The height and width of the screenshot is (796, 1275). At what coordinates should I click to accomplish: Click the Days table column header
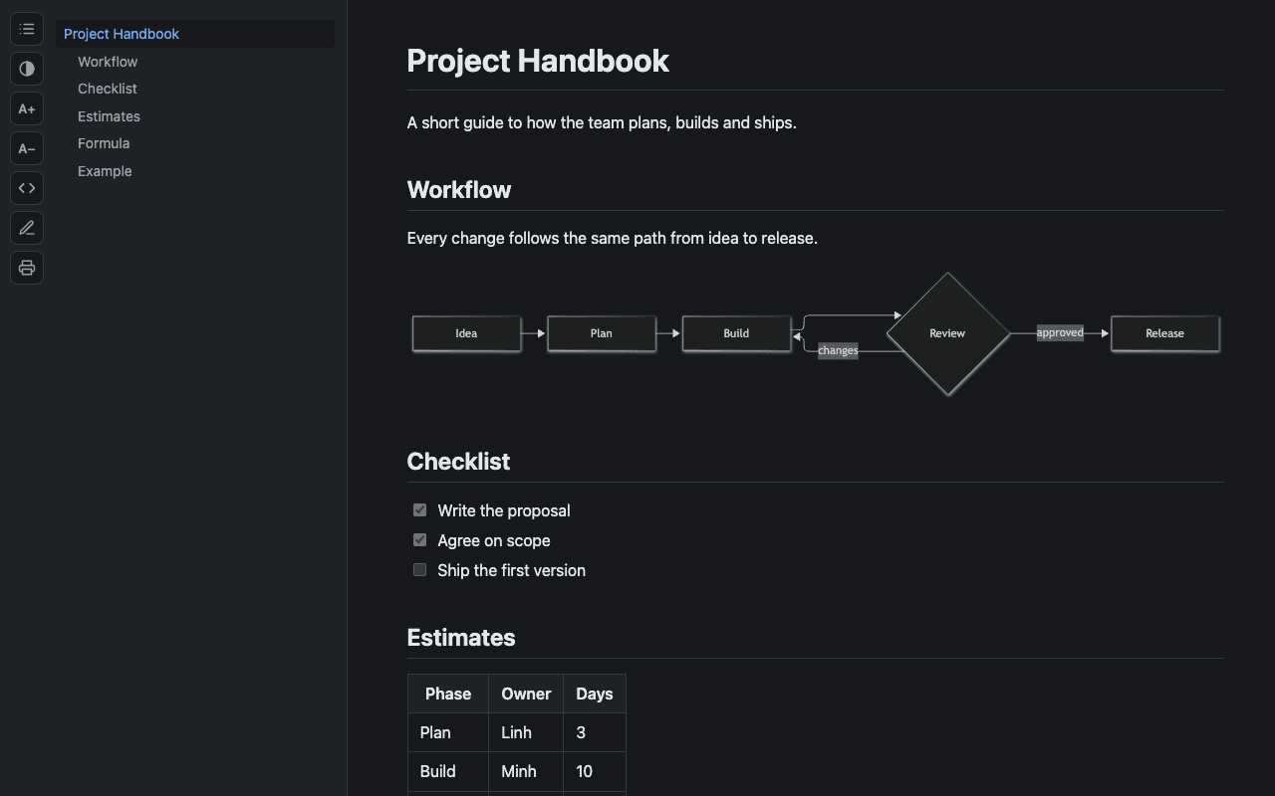[x=595, y=694]
